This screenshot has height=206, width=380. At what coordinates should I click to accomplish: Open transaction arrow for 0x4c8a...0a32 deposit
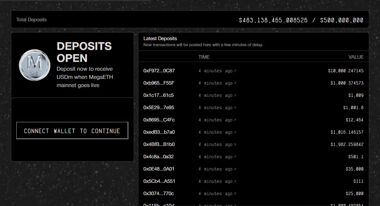[235, 157]
